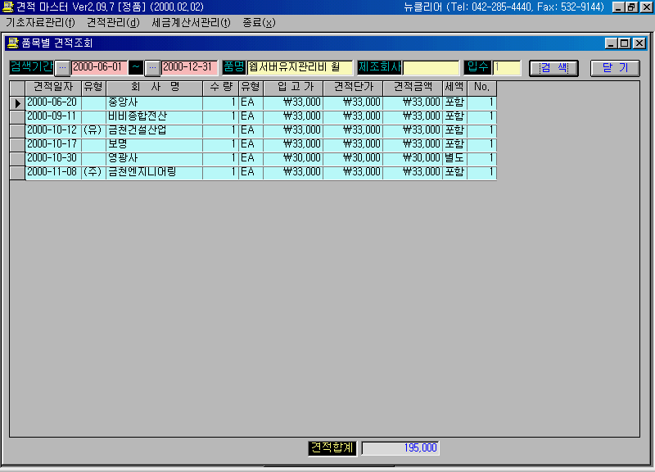Click the 입고가 column header

click(x=293, y=88)
